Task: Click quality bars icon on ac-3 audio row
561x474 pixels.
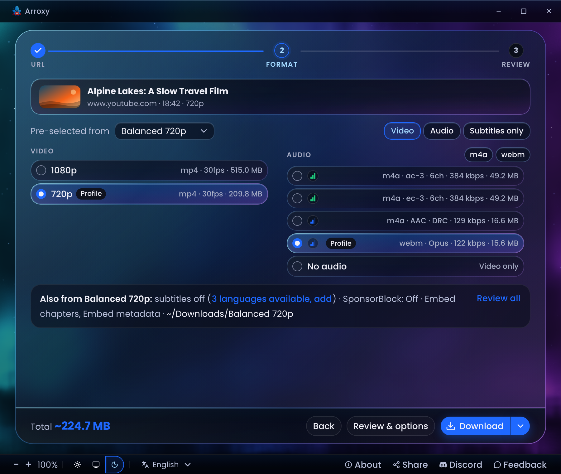Action: [x=313, y=176]
